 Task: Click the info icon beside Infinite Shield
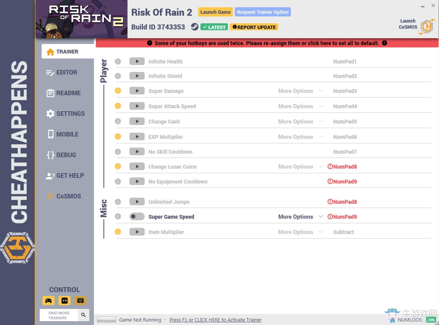pyautogui.click(x=118, y=76)
